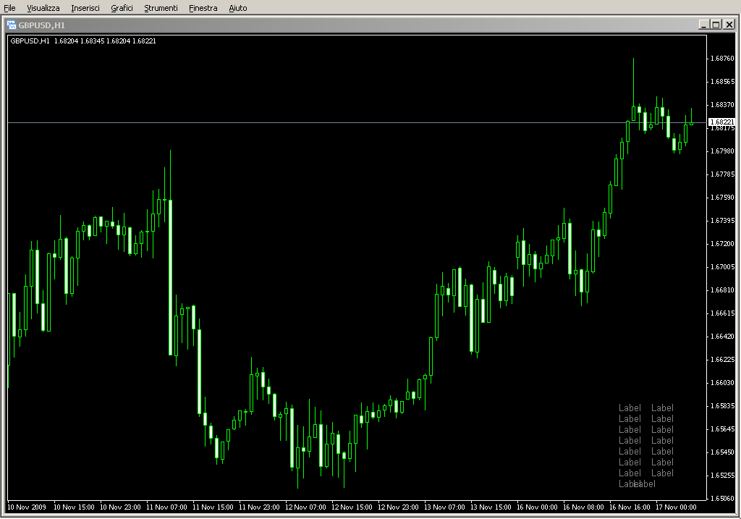Click the 1.67200 price axis label
The width and height of the screenshot is (741, 519).
point(723,244)
